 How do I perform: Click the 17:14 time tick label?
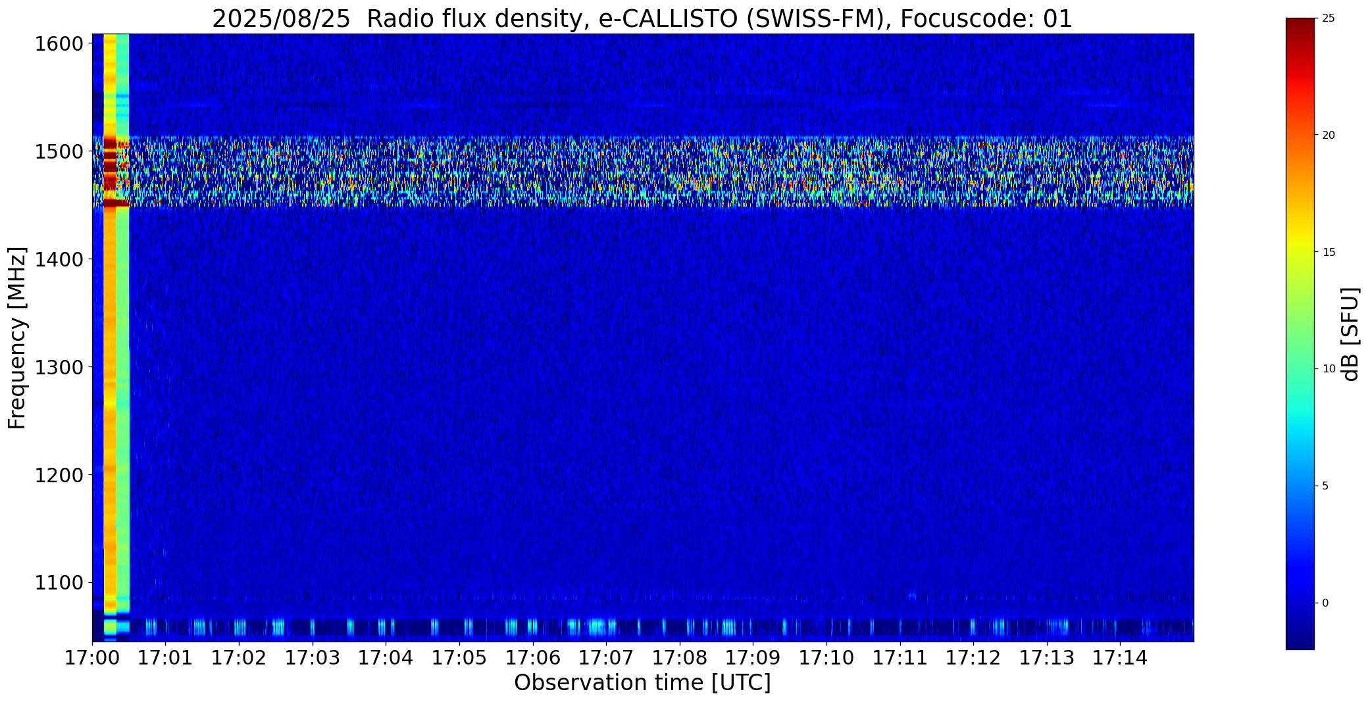pyautogui.click(x=1120, y=657)
